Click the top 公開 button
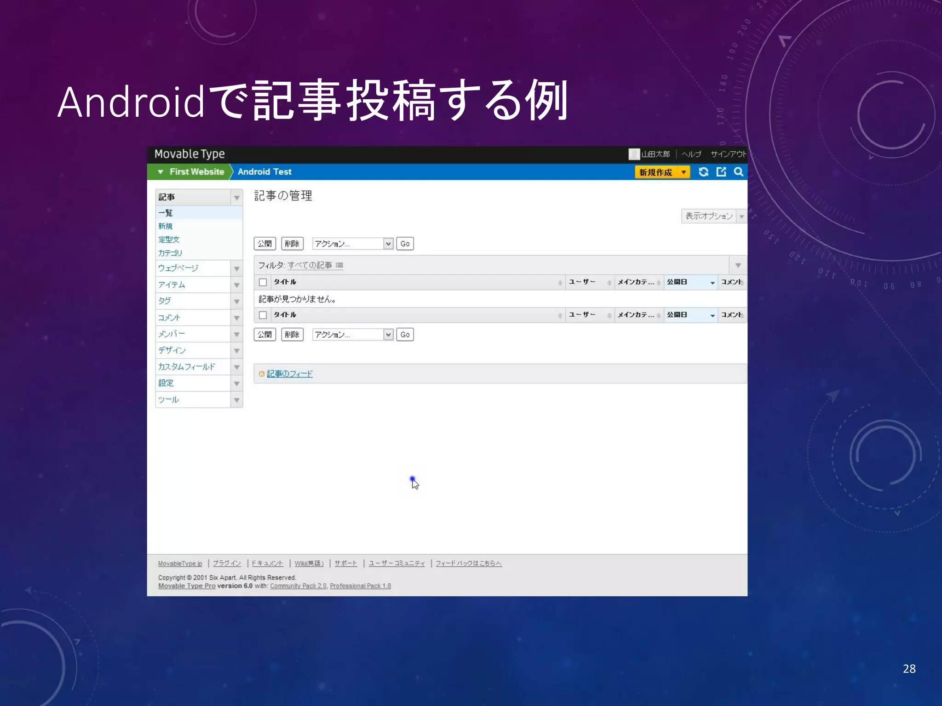This screenshot has width=942, height=706. (x=264, y=244)
